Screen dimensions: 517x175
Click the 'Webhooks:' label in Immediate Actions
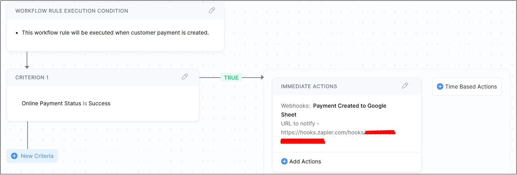295,106
